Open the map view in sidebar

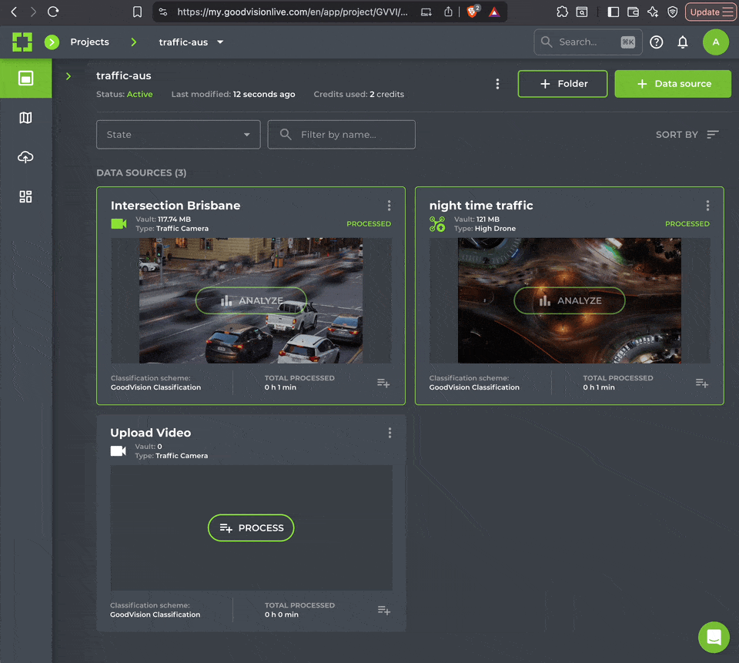25,118
